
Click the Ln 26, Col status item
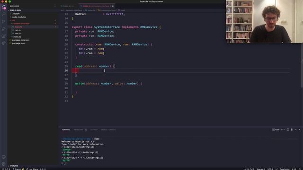coord(249,169)
